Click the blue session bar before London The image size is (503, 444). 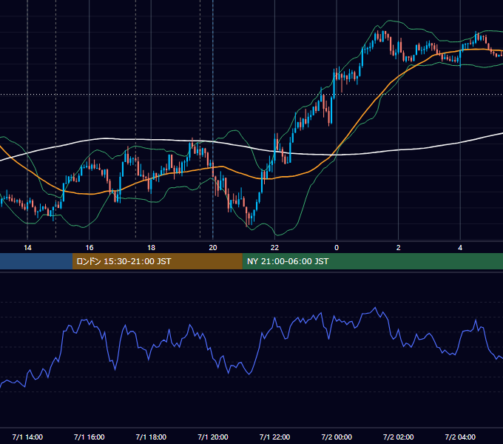coord(36,261)
